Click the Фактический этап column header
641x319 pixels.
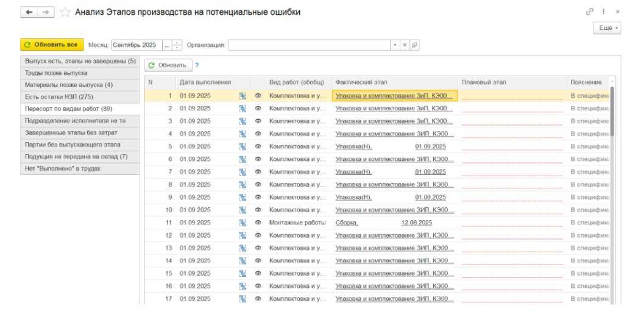click(x=395, y=82)
